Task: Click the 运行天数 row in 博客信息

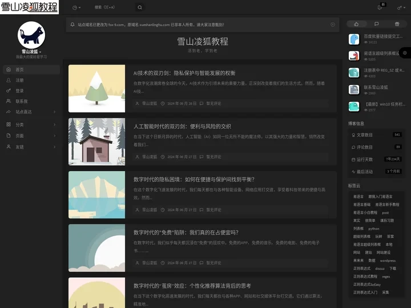Action: coord(376,159)
